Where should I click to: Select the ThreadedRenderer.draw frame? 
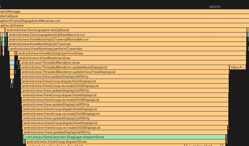point(133,62)
